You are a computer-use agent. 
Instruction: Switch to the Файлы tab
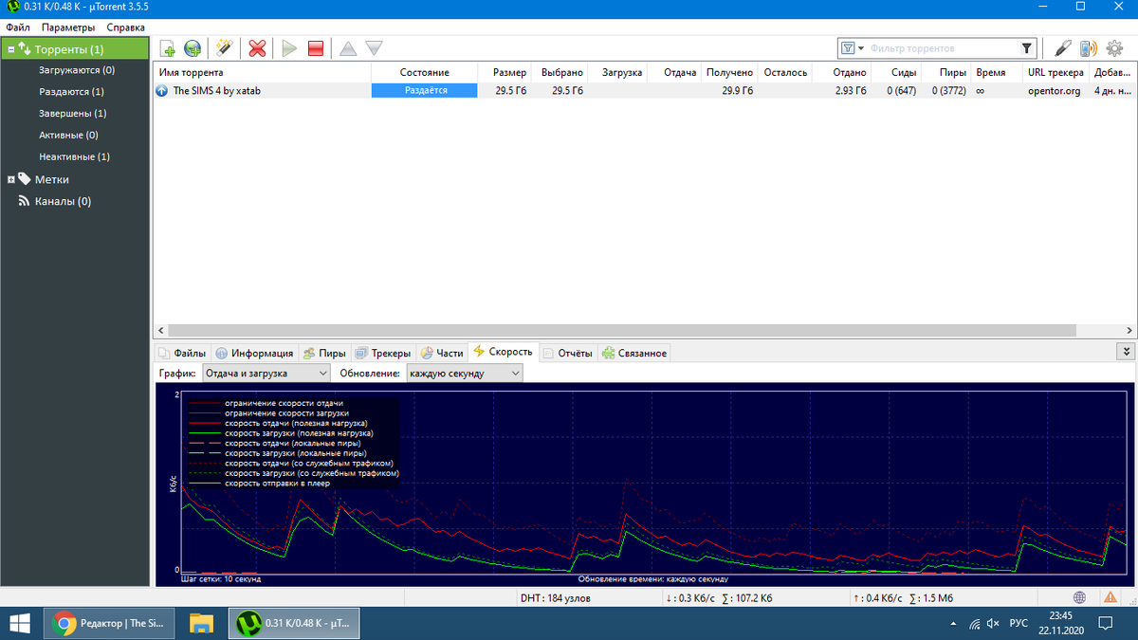point(182,353)
